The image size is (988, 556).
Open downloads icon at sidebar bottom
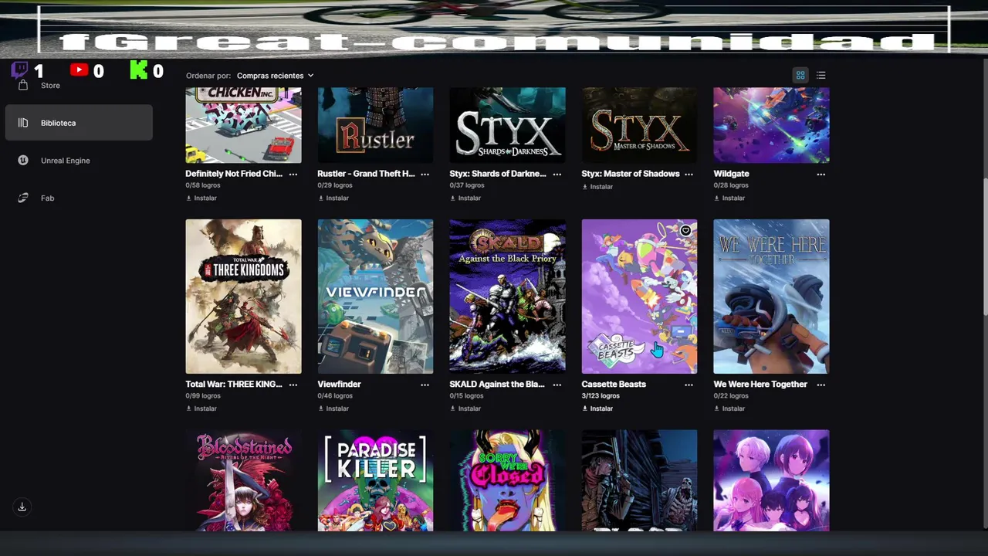coord(22,507)
